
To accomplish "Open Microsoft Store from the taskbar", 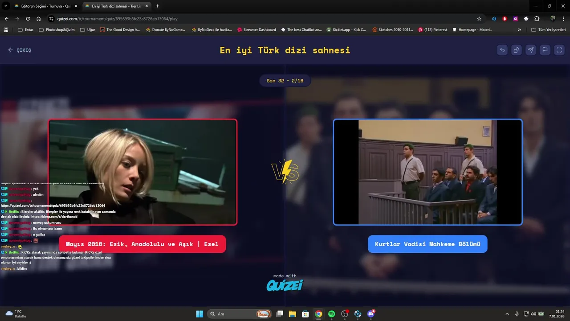I will tap(305, 314).
